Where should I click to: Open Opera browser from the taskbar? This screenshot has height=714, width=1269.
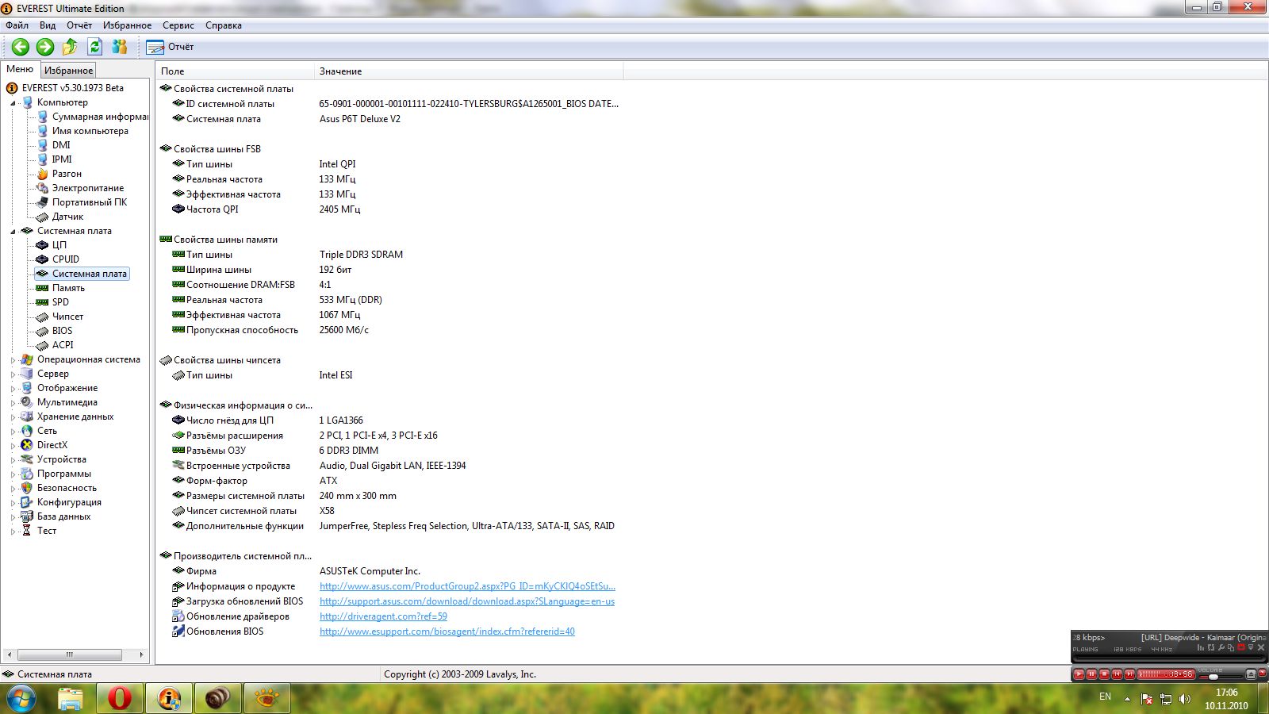[x=120, y=698]
